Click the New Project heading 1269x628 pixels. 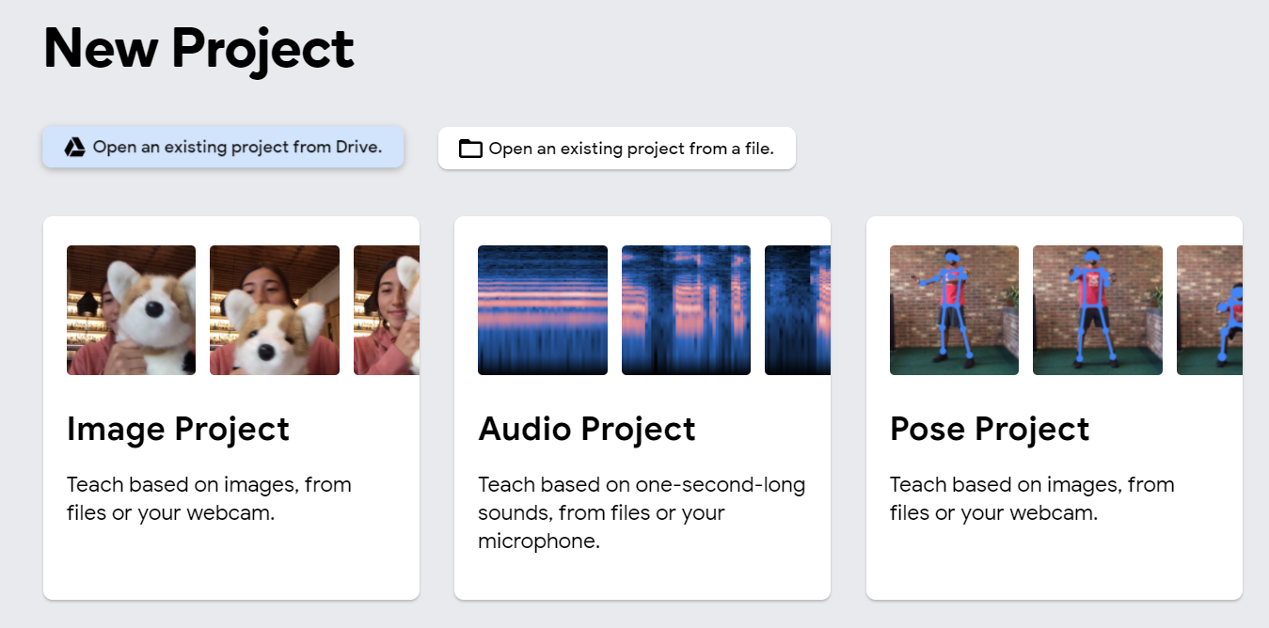pos(198,48)
